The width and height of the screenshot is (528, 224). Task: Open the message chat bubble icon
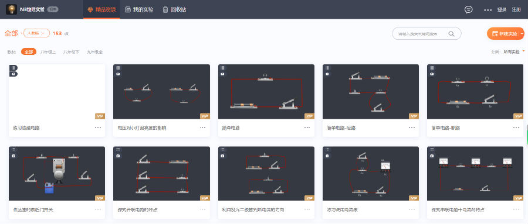click(x=468, y=9)
